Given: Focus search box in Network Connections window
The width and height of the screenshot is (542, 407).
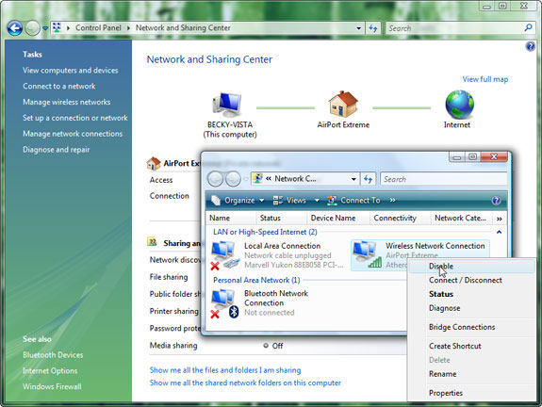Looking at the screenshot, I should pyautogui.click(x=444, y=179).
